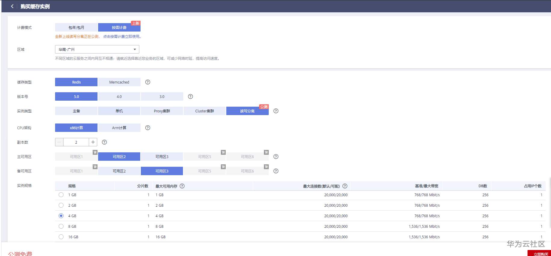Screen dimensions: 551x256
Task: Click the 购买缓存实例 page title
Action: coord(35,6)
